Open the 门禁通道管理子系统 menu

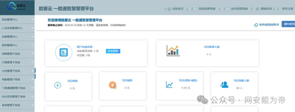[17, 88]
